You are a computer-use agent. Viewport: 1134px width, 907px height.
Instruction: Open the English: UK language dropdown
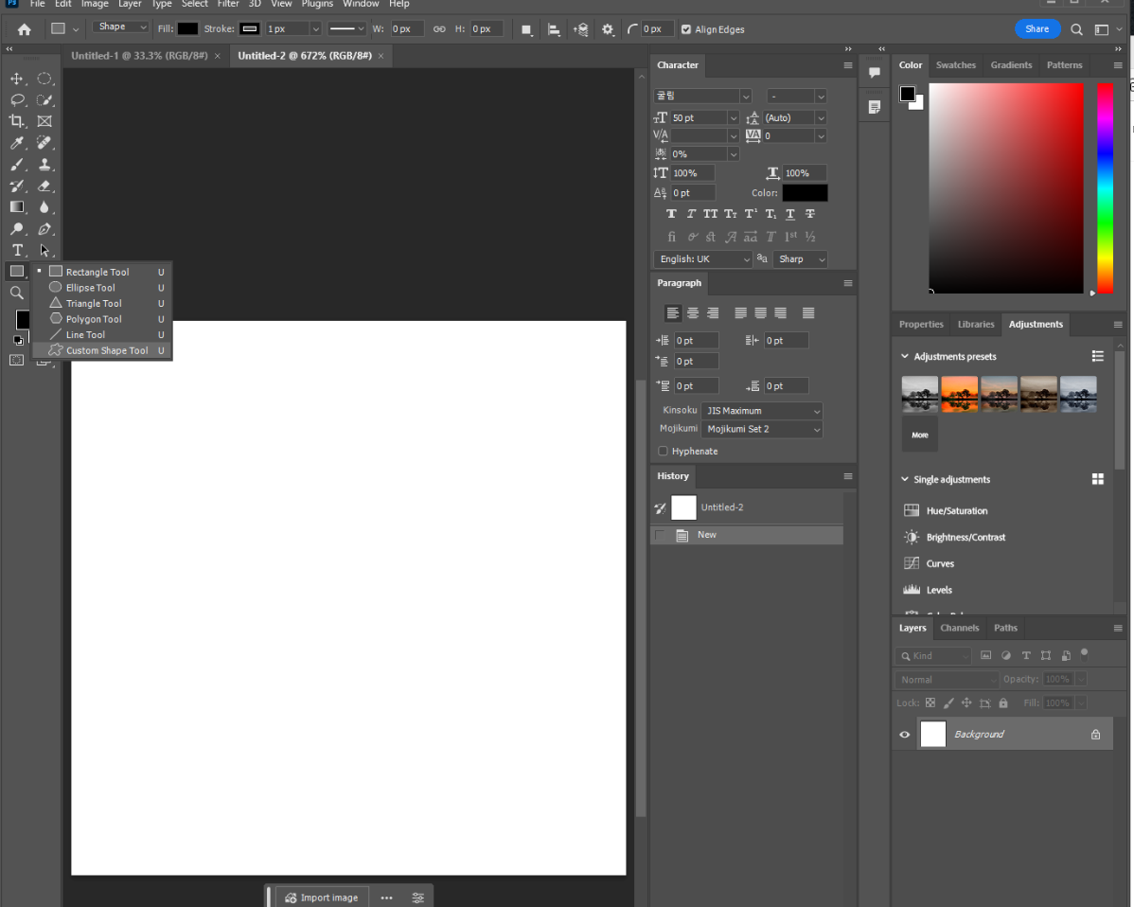[703, 258]
